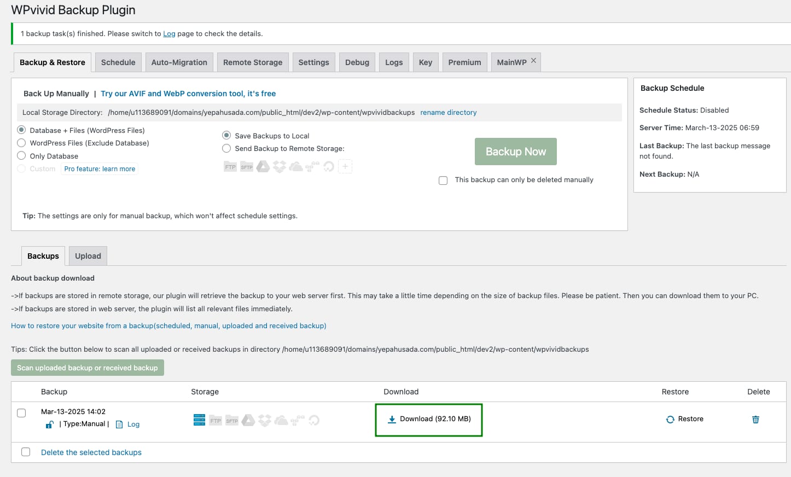Click the unlock padlock icon on backup
Image resolution: width=791 pixels, height=477 pixels.
(x=49, y=424)
